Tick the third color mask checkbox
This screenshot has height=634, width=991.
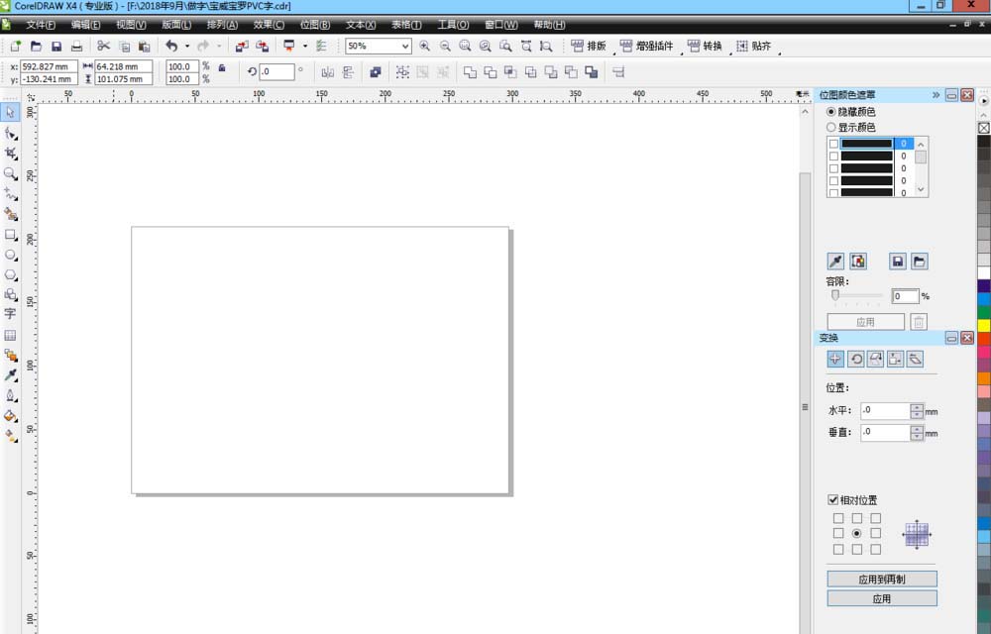point(833,168)
